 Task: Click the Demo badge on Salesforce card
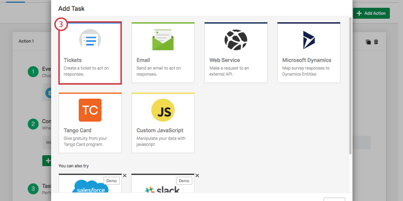pyautogui.click(x=112, y=181)
